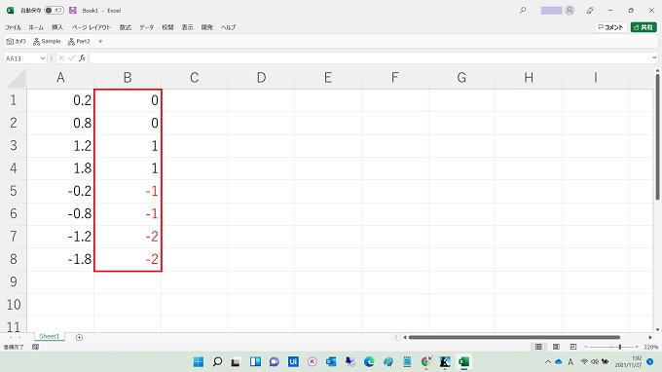The width and height of the screenshot is (662, 372).
Task: Click the Insert Function fx icon
Action: pyautogui.click(x=82, y=57)
